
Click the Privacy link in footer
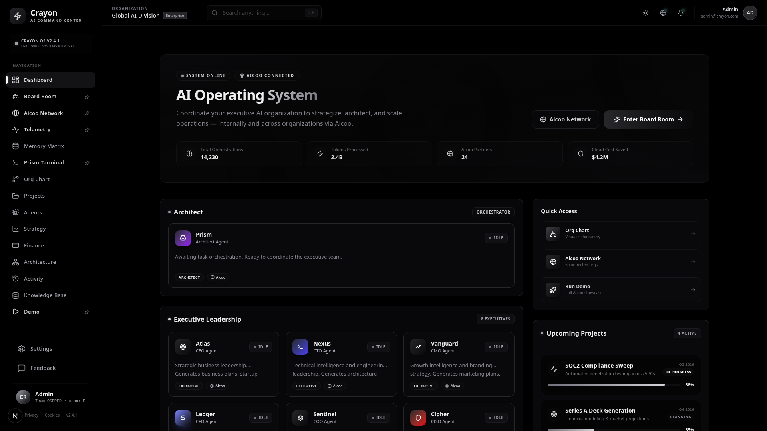pos(32,415)
